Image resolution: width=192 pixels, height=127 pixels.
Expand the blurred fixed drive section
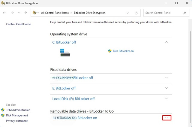point(166,77)
